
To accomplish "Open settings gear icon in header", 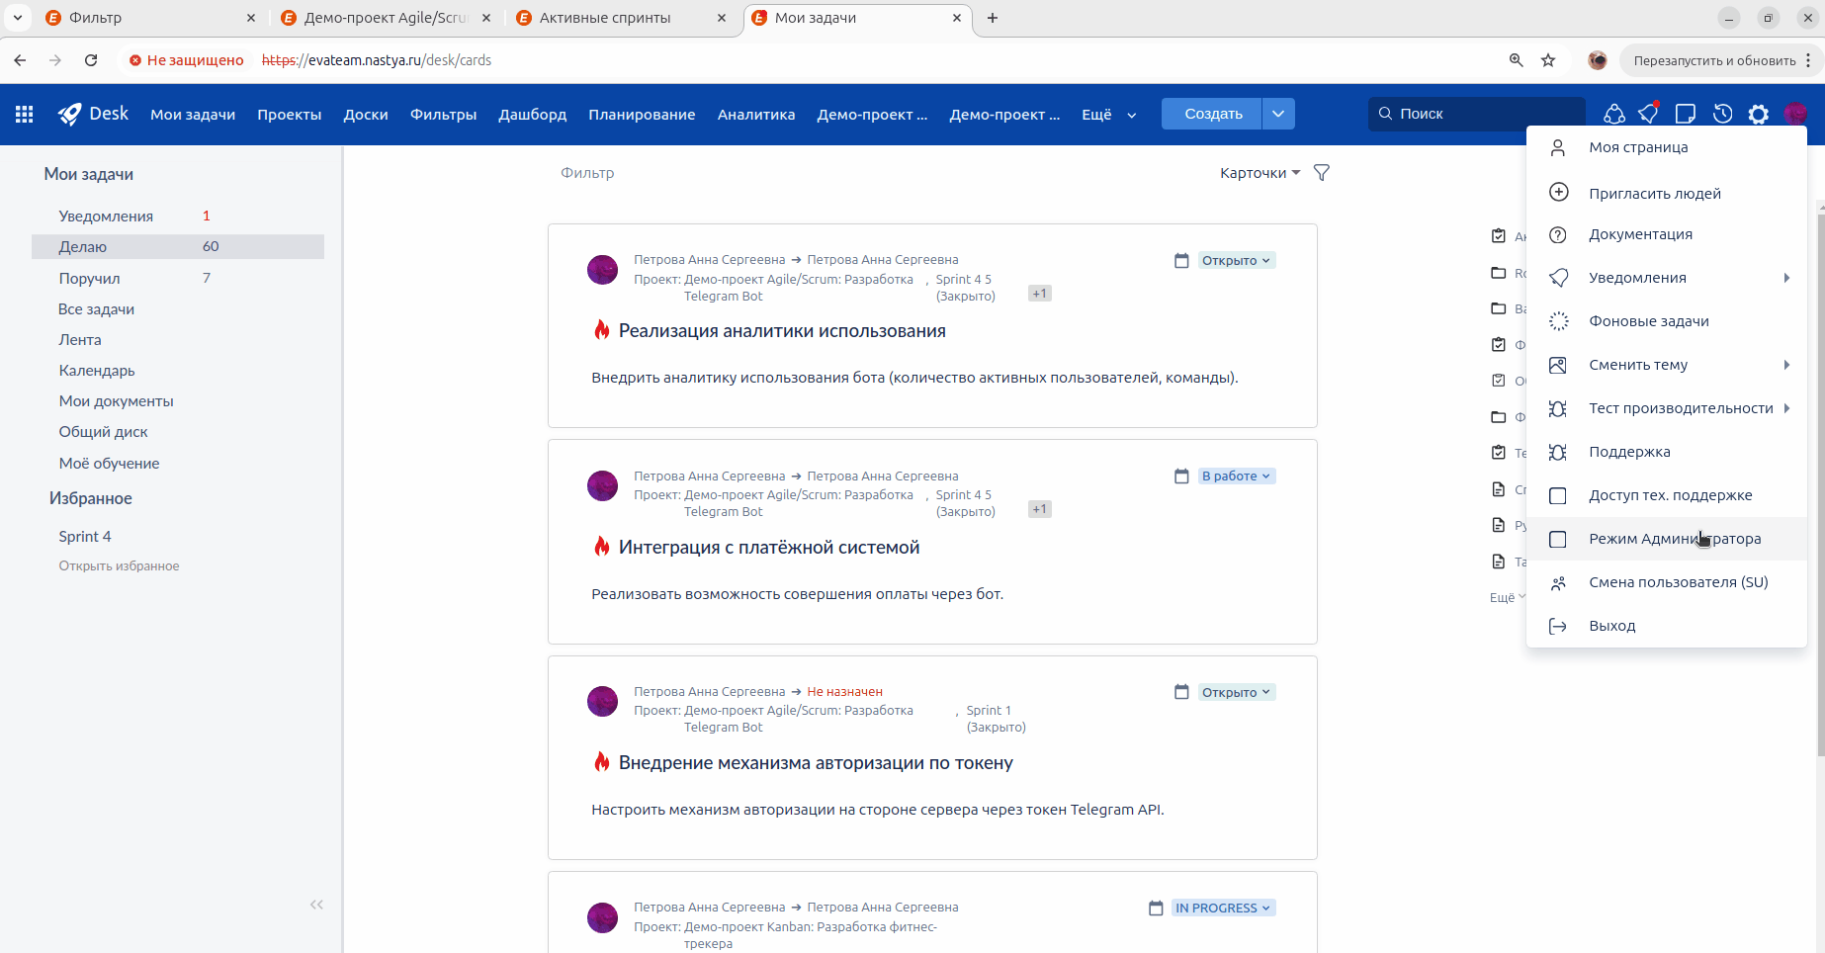I will (1758, 114).
